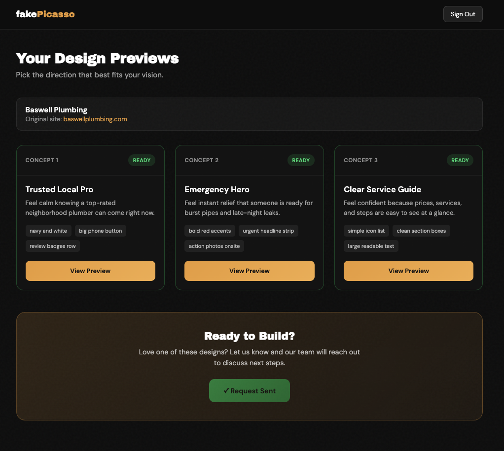Image resolution: width=504 pixels, height=451 pixels.
Task: Select the 'action photos onsite' tag
Action: pyautogui.click(x=214, y=245)
